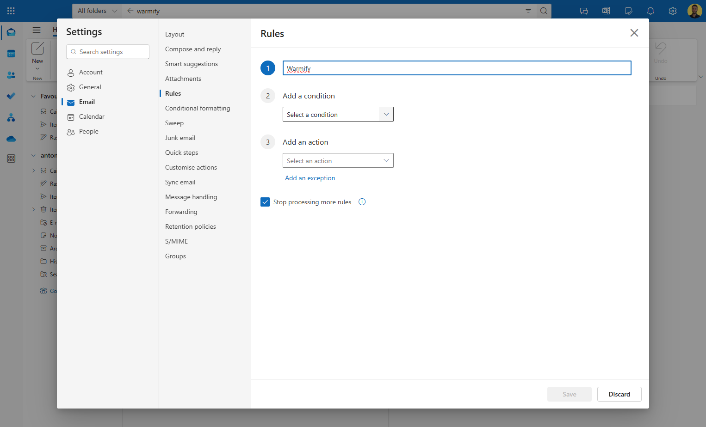Show rule info tooltip icon
Screen dimensions: 706x427
coord(362,202)
